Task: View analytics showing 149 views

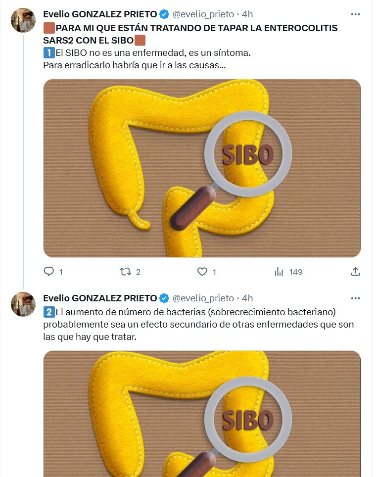Action: click(279, 272)
